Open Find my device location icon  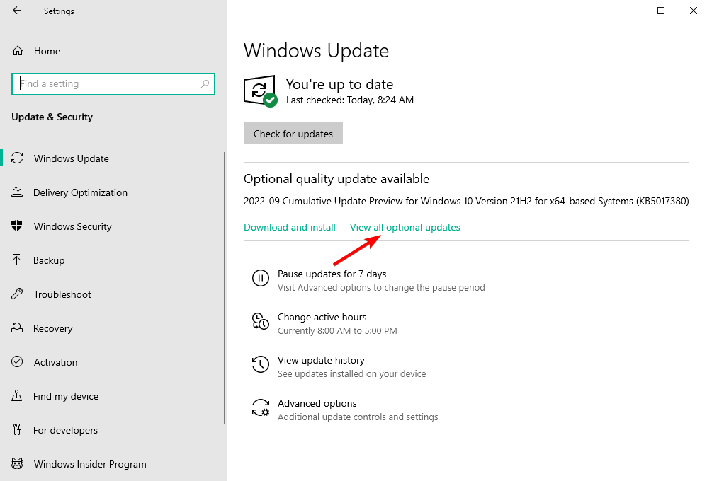point(17,396)
